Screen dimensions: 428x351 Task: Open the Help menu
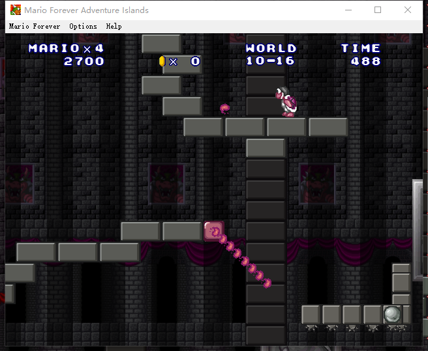click(114, 27)
